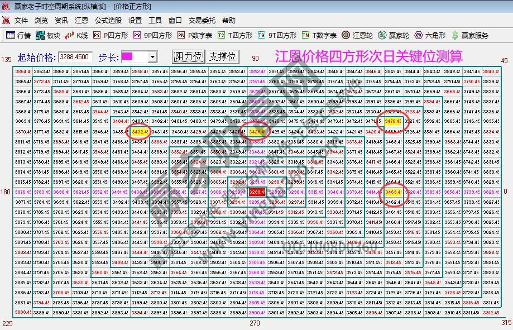Expand the 步长 step color dropdown
The width and height of the screenshot is (513, 330).
[151, 56]
